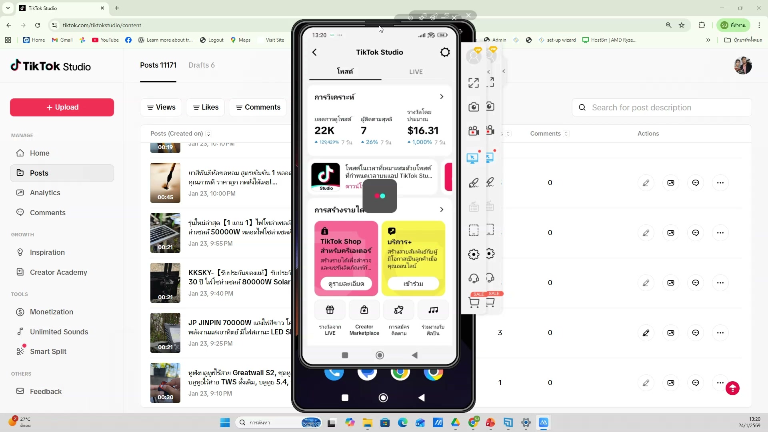Image resolution: width=768 pixels, height=432 pixels.
Task: Select the blue screen mirroring icon
Action: pyautogui.click(x=472, y=157)
